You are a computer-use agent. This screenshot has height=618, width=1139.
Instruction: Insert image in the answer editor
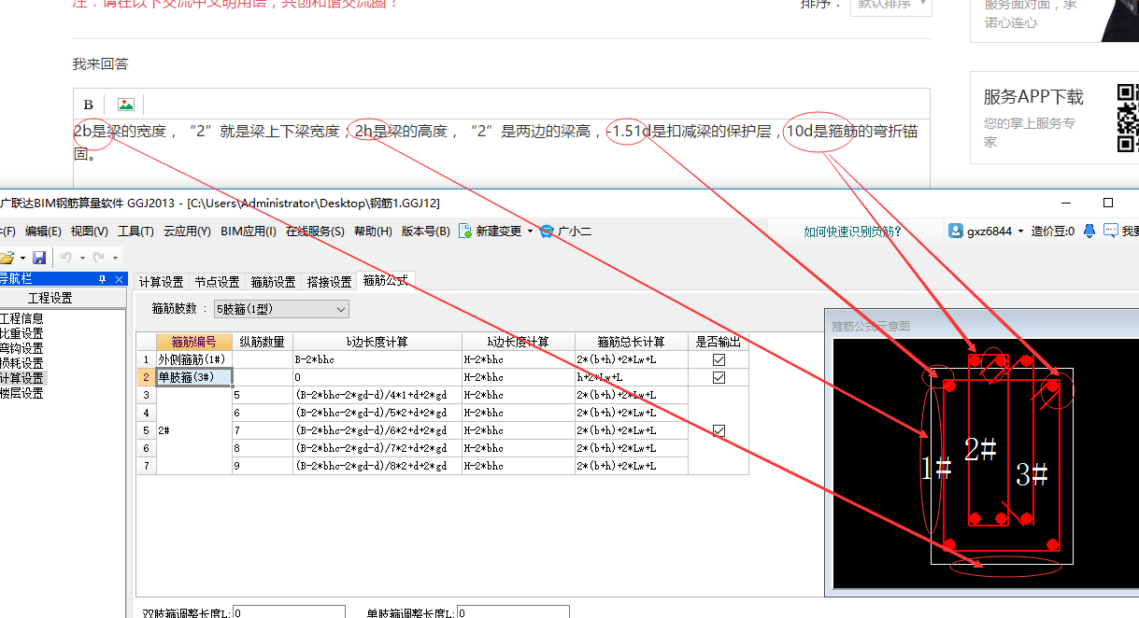pyautogui.click(x=126, y=105)
